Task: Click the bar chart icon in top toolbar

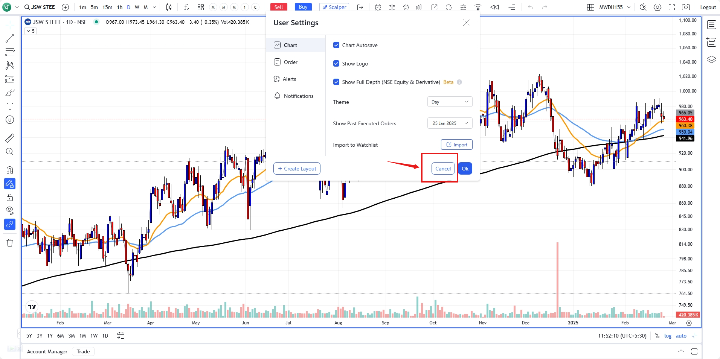Action: tap(419, 7)
